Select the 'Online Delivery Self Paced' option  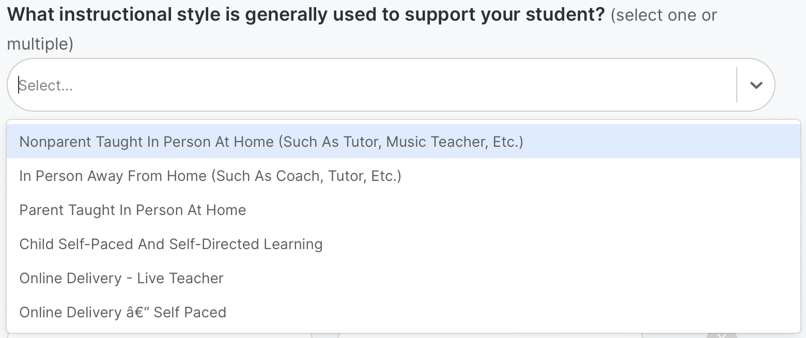pyautogui.click(x=122, y=312)
